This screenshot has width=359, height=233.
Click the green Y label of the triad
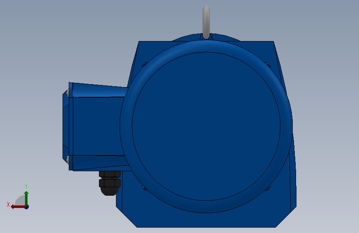point(26,187)
